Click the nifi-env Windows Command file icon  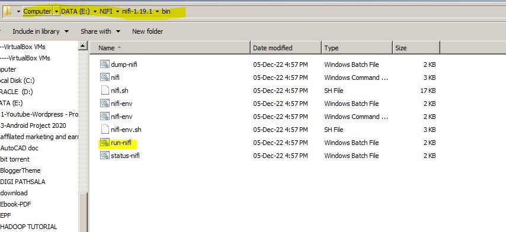coord(104,117)
